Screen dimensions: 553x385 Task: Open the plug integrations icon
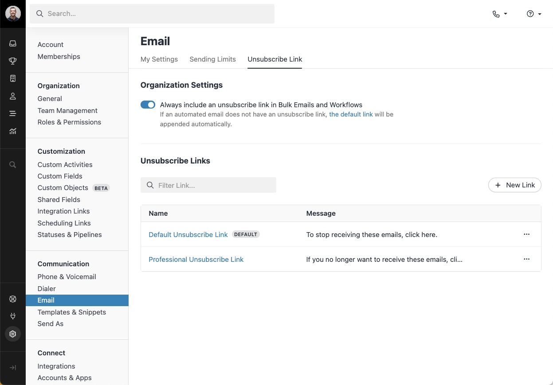click(x=13, y=316)
